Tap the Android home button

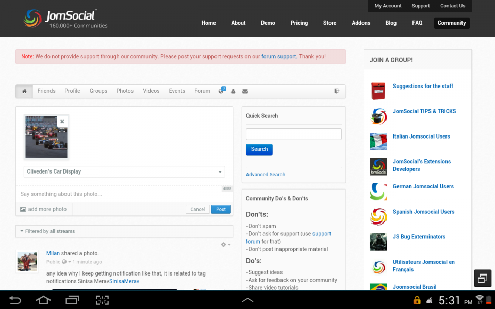coord(43,300)
